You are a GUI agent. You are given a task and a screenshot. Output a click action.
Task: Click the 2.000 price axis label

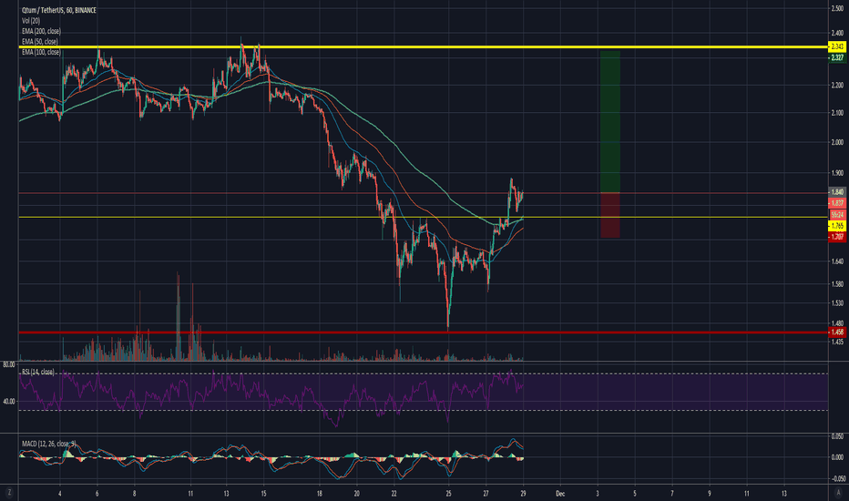coord(837,142)
